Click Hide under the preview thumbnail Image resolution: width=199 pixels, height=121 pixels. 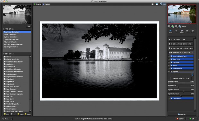(x=29, y=26)
